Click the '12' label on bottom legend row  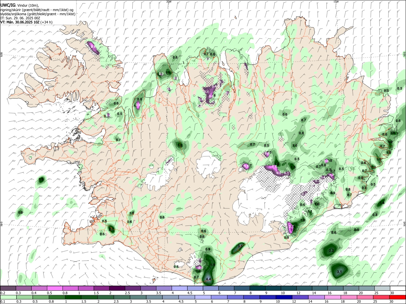pyautogui.click(x=294, y=301)
